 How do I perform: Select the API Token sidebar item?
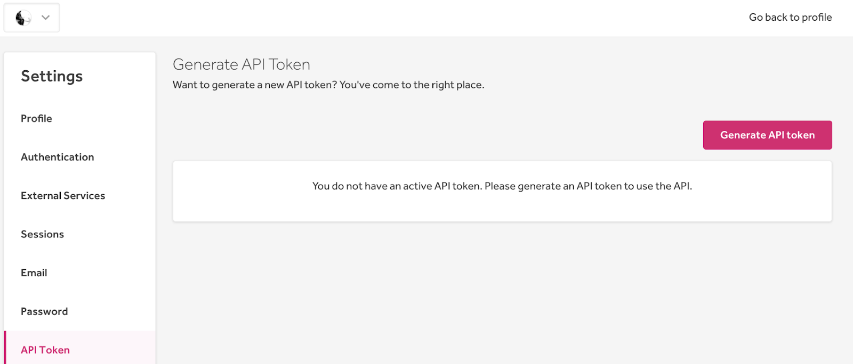[45, 350]
